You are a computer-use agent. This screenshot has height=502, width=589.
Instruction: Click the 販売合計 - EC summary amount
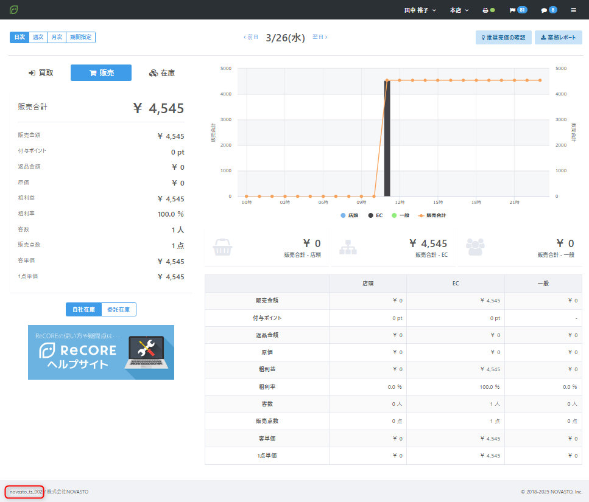tap(428, 243)
